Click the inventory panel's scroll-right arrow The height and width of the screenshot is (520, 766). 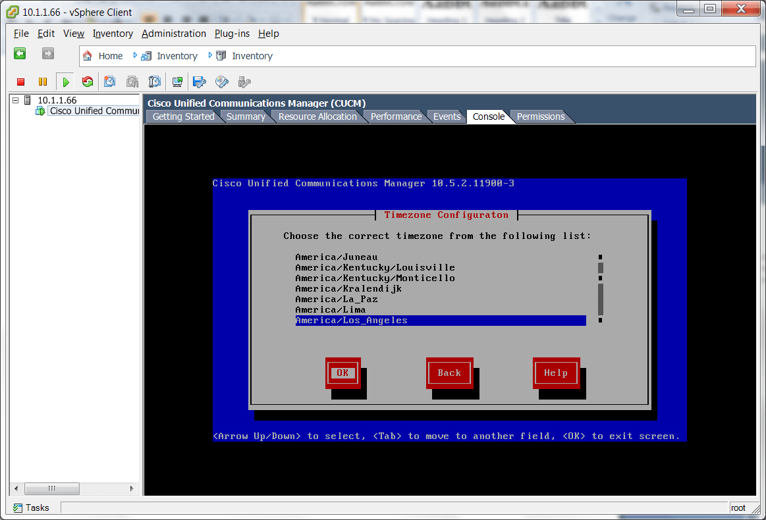[132, 488]
